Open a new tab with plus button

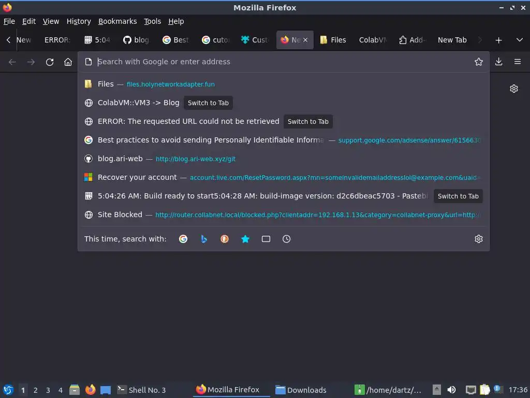(498, 40)
